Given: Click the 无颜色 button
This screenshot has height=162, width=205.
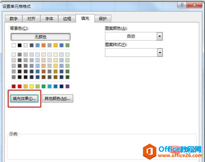Looking at the screenshot, I should point(40,37).
